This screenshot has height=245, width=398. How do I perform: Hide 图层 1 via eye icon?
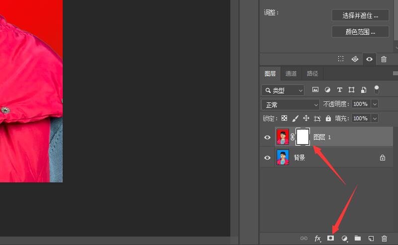[267, 137]
